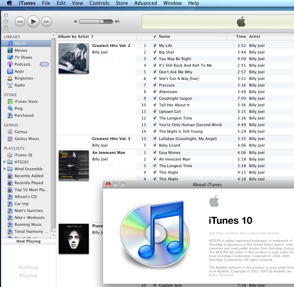This screenshot has height=287, width=294.
Task: Click the Podcasts 102 badge
Action: tap(44, 64)
